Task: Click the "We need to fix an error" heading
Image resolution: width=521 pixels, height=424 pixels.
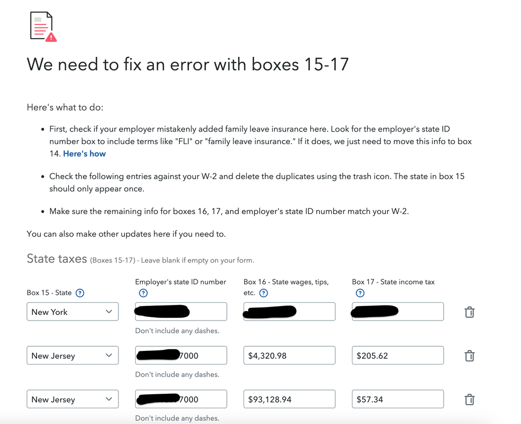Action: [x=188, y=64]
